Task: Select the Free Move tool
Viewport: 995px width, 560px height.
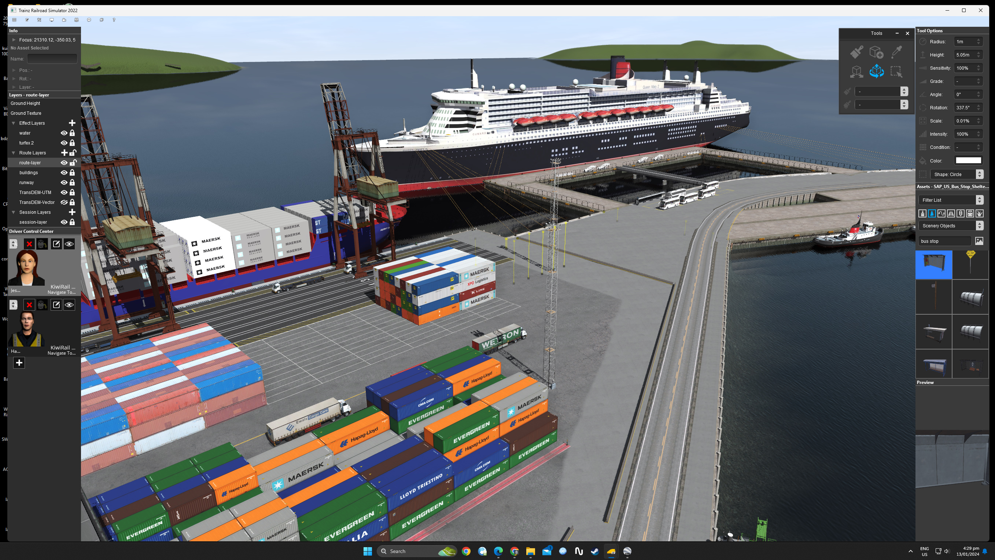Action: pyautogui.click(x=856, y=71)
